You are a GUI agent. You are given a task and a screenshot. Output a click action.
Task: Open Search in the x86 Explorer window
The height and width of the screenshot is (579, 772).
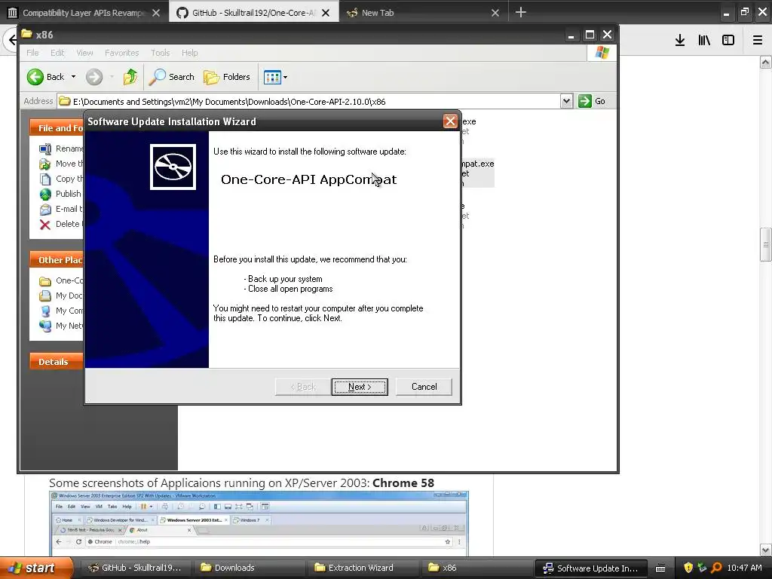(172, 77)
